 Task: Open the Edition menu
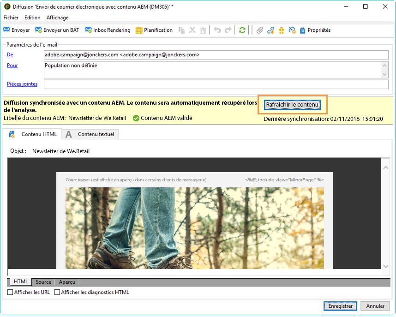(32, 18)
